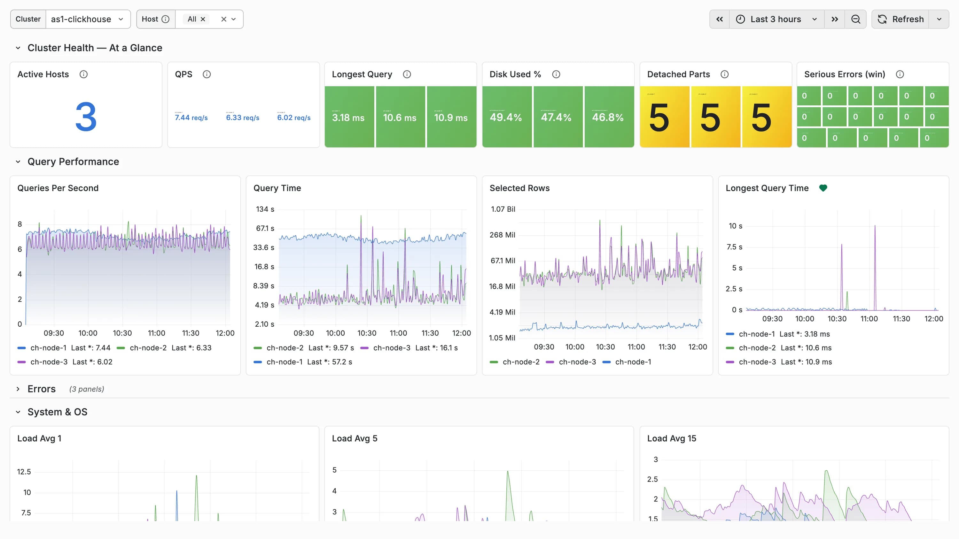The height and width of the screenshot is (539, 959).
Task: Click the 3.18 ms Longest Query tile
Action: point(349,117)
